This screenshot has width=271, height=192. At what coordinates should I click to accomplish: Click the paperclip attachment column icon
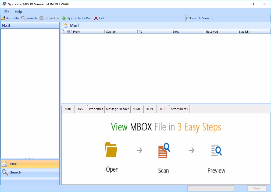69,31
